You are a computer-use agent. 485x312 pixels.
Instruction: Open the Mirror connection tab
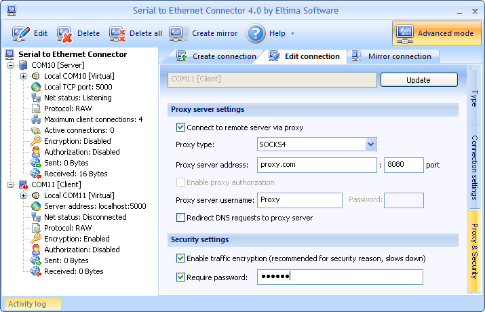click(x=393, y=56)
